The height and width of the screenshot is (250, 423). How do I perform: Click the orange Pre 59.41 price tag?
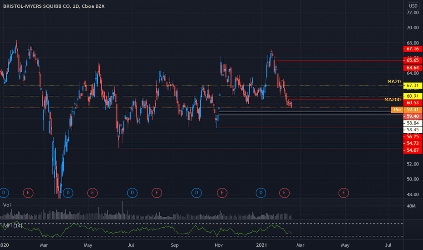(x=407, y=110)
